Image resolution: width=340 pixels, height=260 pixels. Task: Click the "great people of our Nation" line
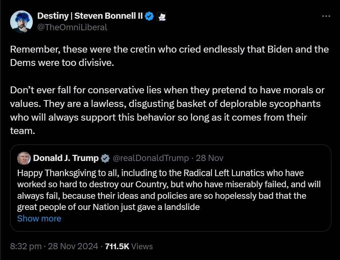point(108,207)
